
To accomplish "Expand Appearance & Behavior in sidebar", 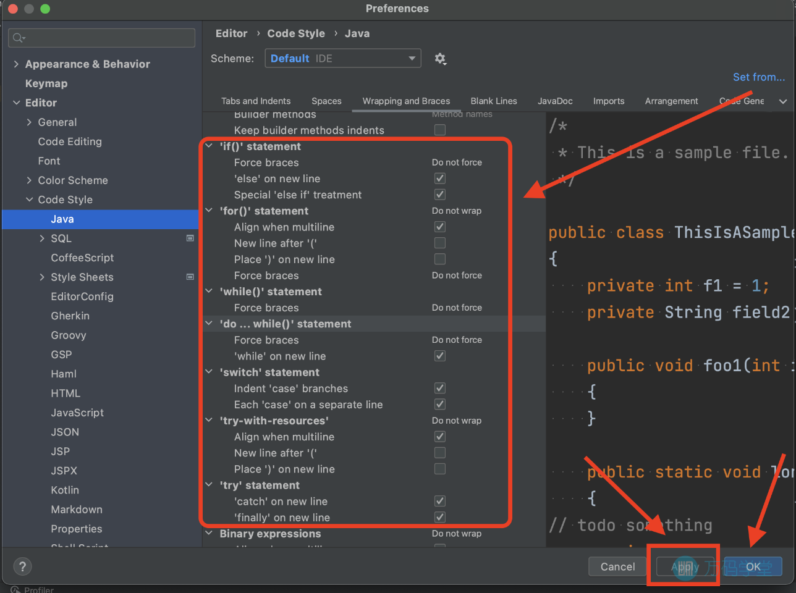I will click(16, 64).
